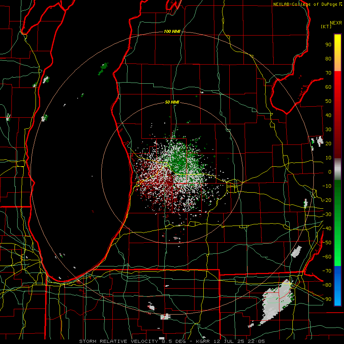Click the -70 knot scale label
Viewport: 344px width, 344px height.
coord(327,271)
